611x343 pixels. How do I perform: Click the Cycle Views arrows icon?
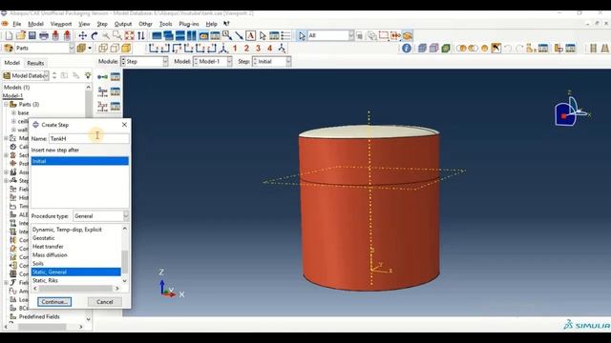click(x=141, y=36)
